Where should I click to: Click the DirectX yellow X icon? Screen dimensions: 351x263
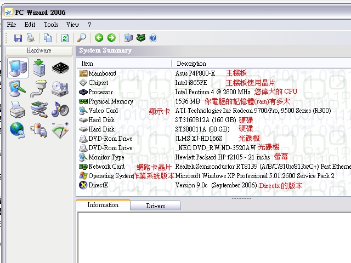(x=83, y=185)
